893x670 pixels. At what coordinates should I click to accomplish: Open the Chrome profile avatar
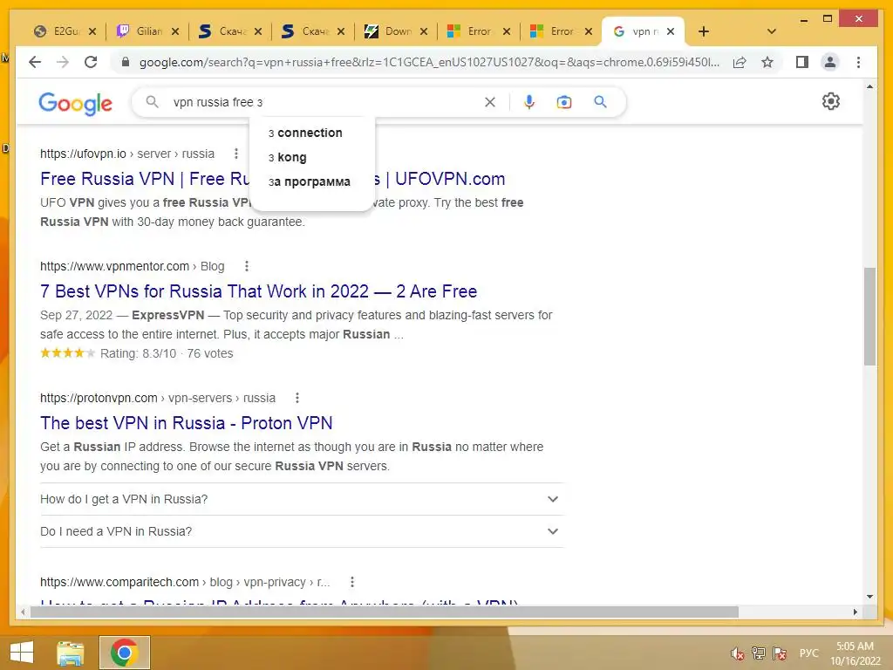click(830, 62)
